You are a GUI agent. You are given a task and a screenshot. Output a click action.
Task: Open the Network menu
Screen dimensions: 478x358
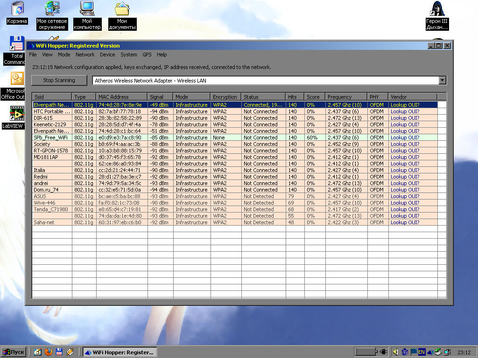[85, 55]
